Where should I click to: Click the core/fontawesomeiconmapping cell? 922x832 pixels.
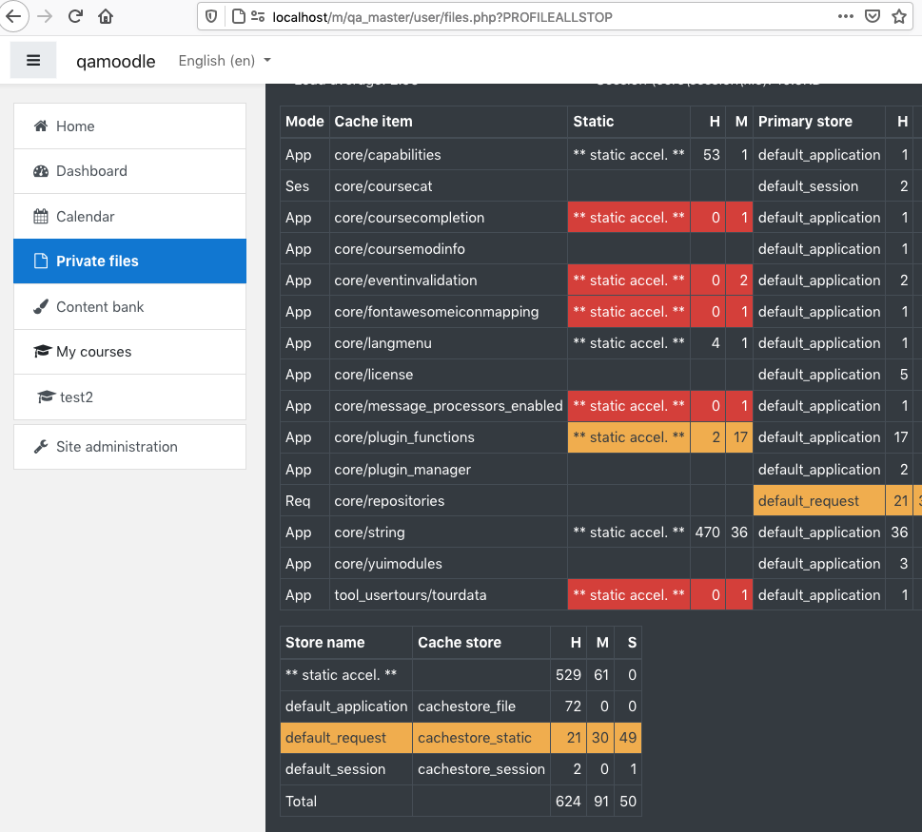[x=448, y=312]
